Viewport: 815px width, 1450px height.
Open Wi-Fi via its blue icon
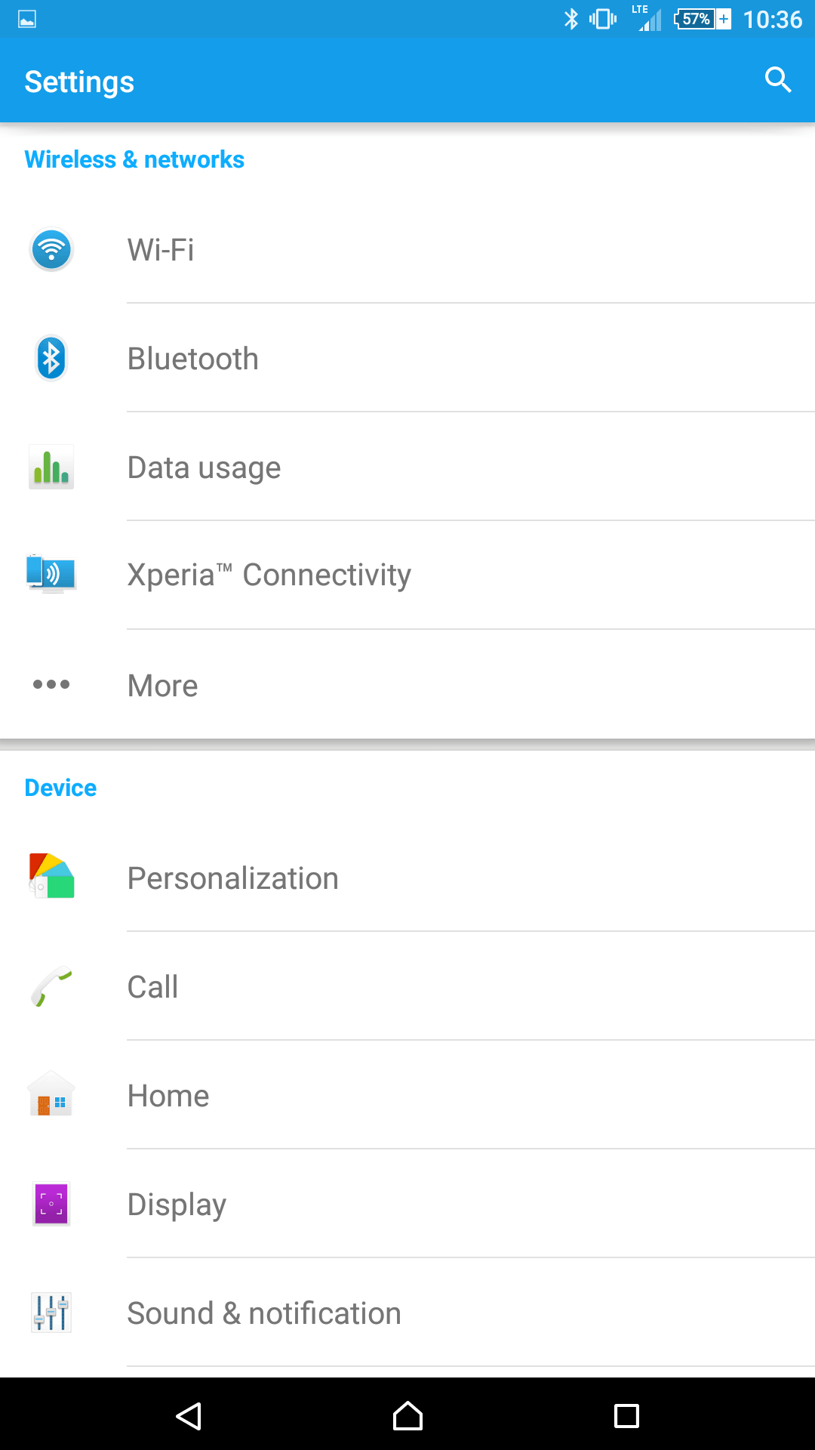(x=51, y=249)
